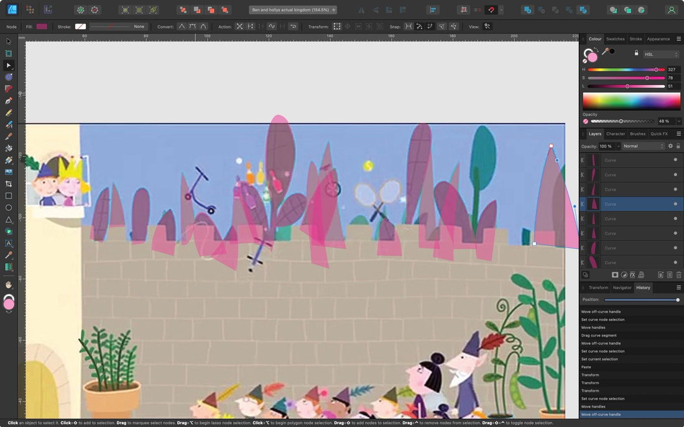Toggle the force pixel alignment icon
The image size is (684, 427).
464,9
